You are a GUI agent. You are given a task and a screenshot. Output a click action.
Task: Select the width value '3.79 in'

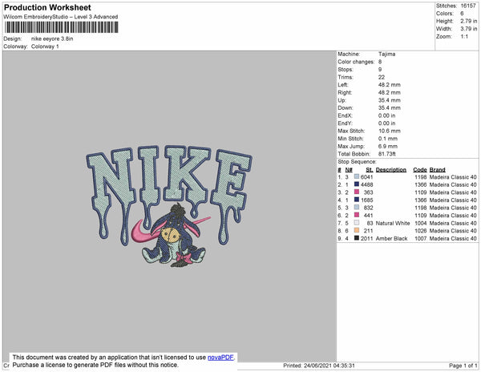[x=469, y=29]
